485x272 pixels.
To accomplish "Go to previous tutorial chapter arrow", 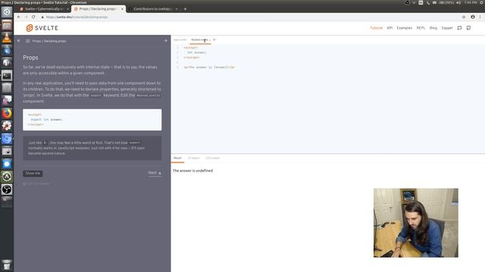I will [19, 41].
